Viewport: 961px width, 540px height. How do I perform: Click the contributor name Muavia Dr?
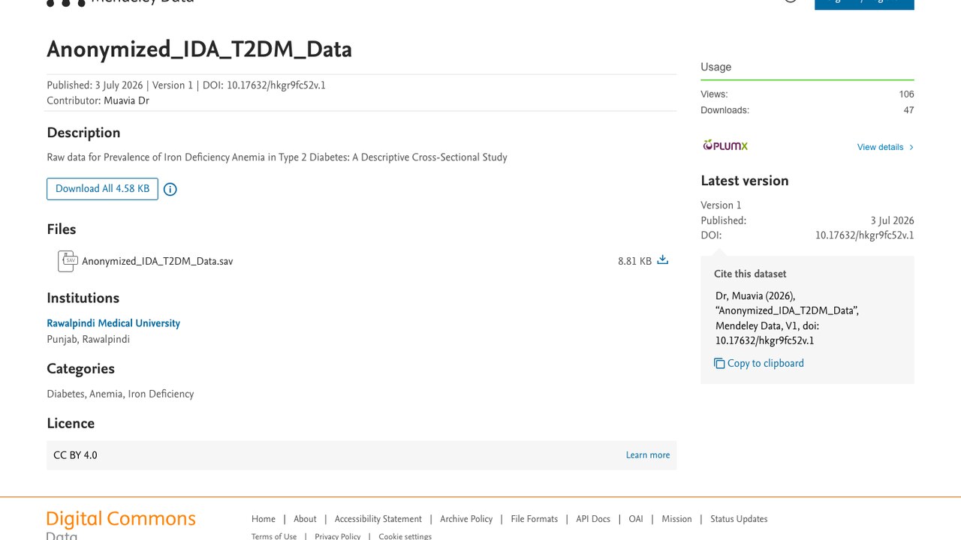[x=126, y=100]
